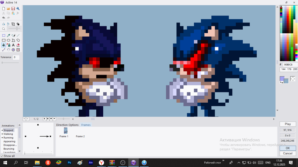Switch to the Direction Options tab

pyautogui.click(x=67, y=125)
